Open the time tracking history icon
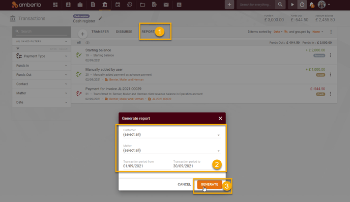350x202 pixels. click(x=129, y=5)
